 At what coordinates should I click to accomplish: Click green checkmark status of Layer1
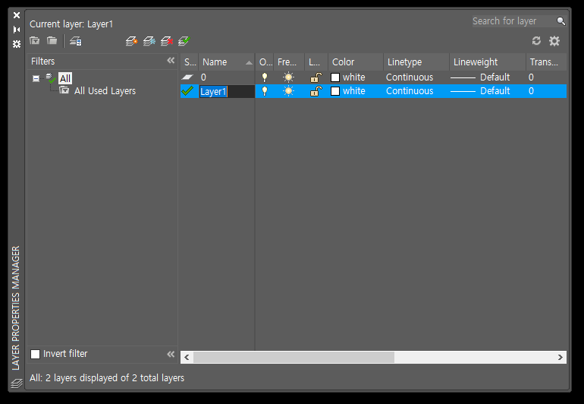click(x=187, y=90)
